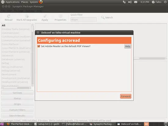Click the Ubuntu logo on Applications menu

pos(3,2)
